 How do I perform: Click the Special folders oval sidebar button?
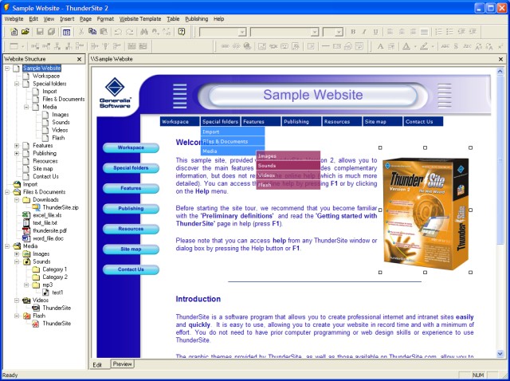[131, 168]
